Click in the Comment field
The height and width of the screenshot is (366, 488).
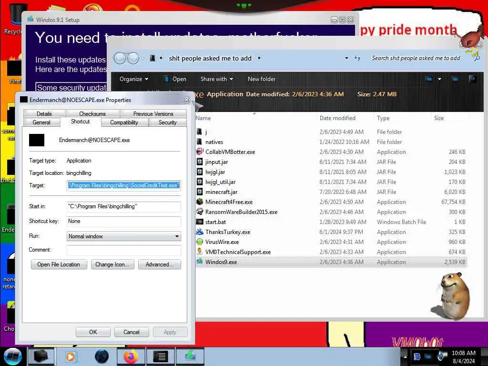click(124, 250)
